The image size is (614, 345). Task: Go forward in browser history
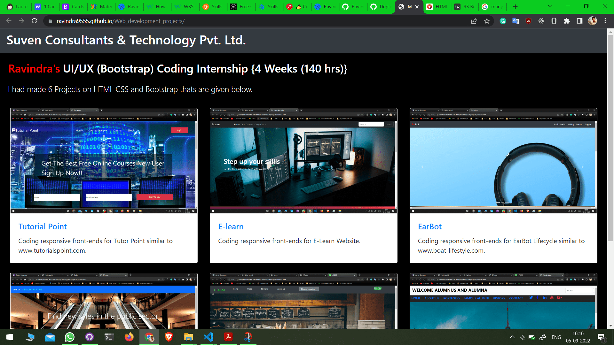pos(21,21)
